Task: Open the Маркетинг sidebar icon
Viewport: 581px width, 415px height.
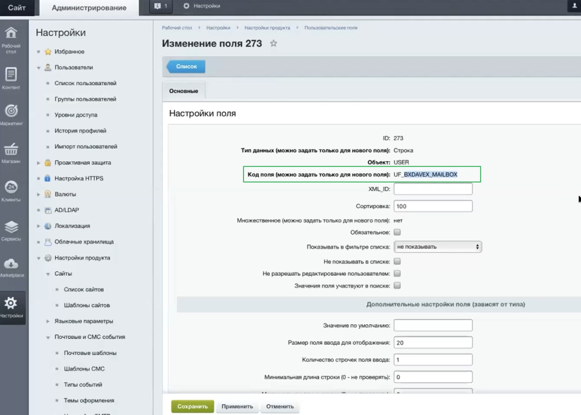Action: [x=11, y=114]
